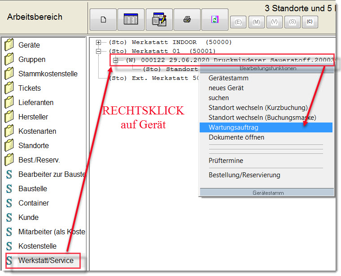Toggle the (C) filter button
The height and width of the screenshot is (276, 341).
[x=310, y=22]
